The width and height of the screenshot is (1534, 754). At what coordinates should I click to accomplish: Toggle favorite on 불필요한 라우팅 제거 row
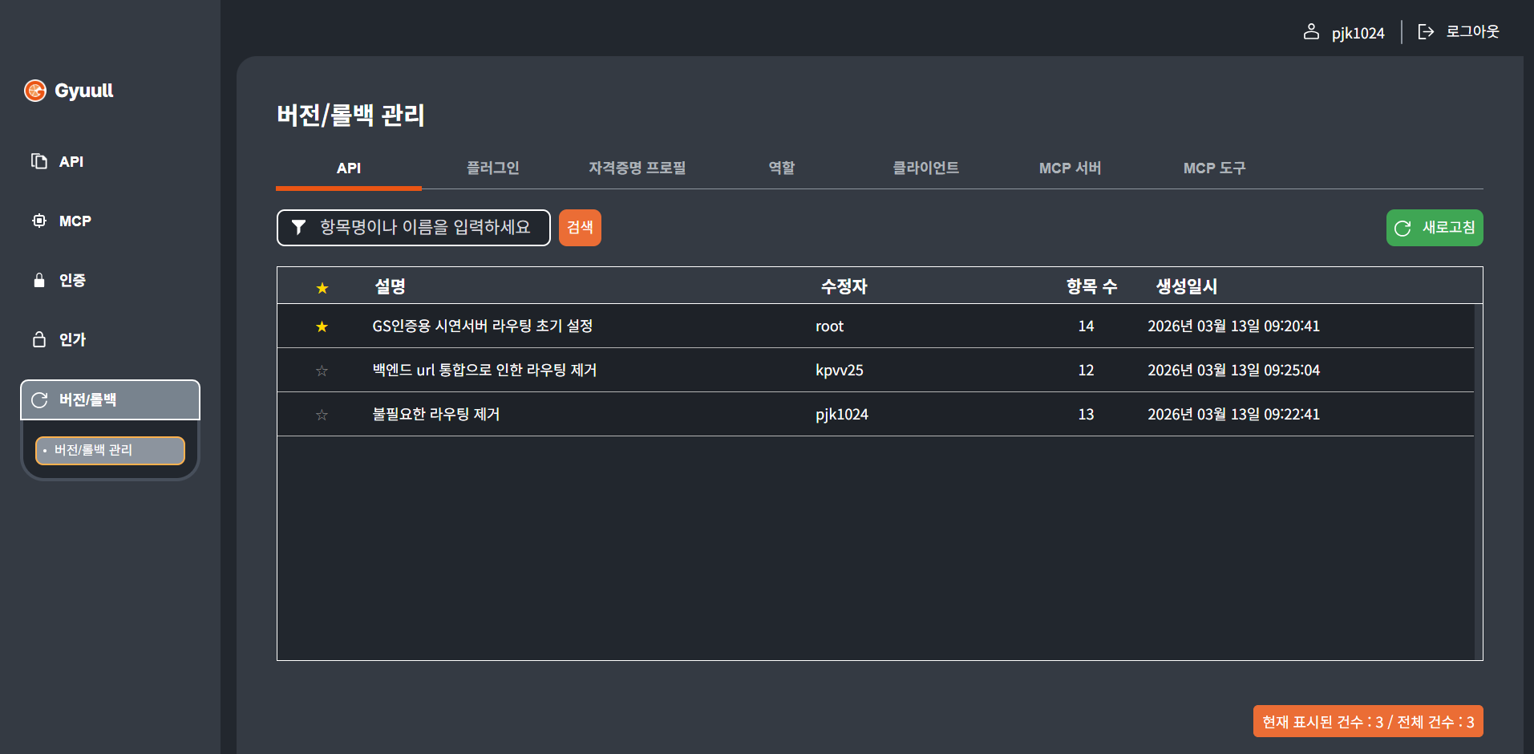[322, 414]
